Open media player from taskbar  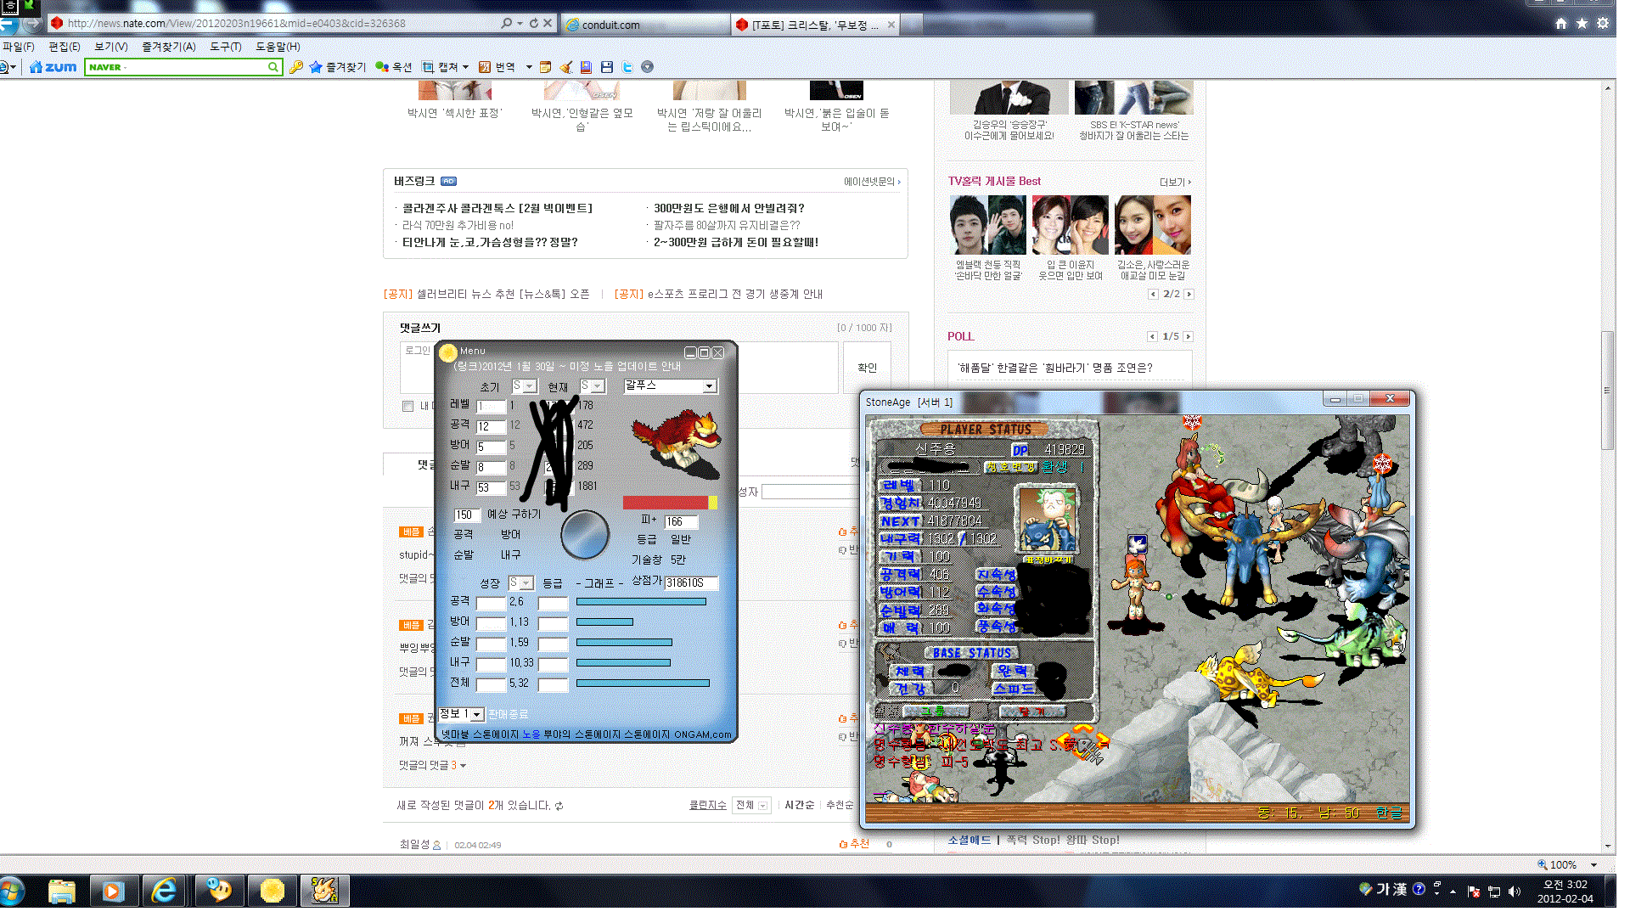(x=113, y=891)
